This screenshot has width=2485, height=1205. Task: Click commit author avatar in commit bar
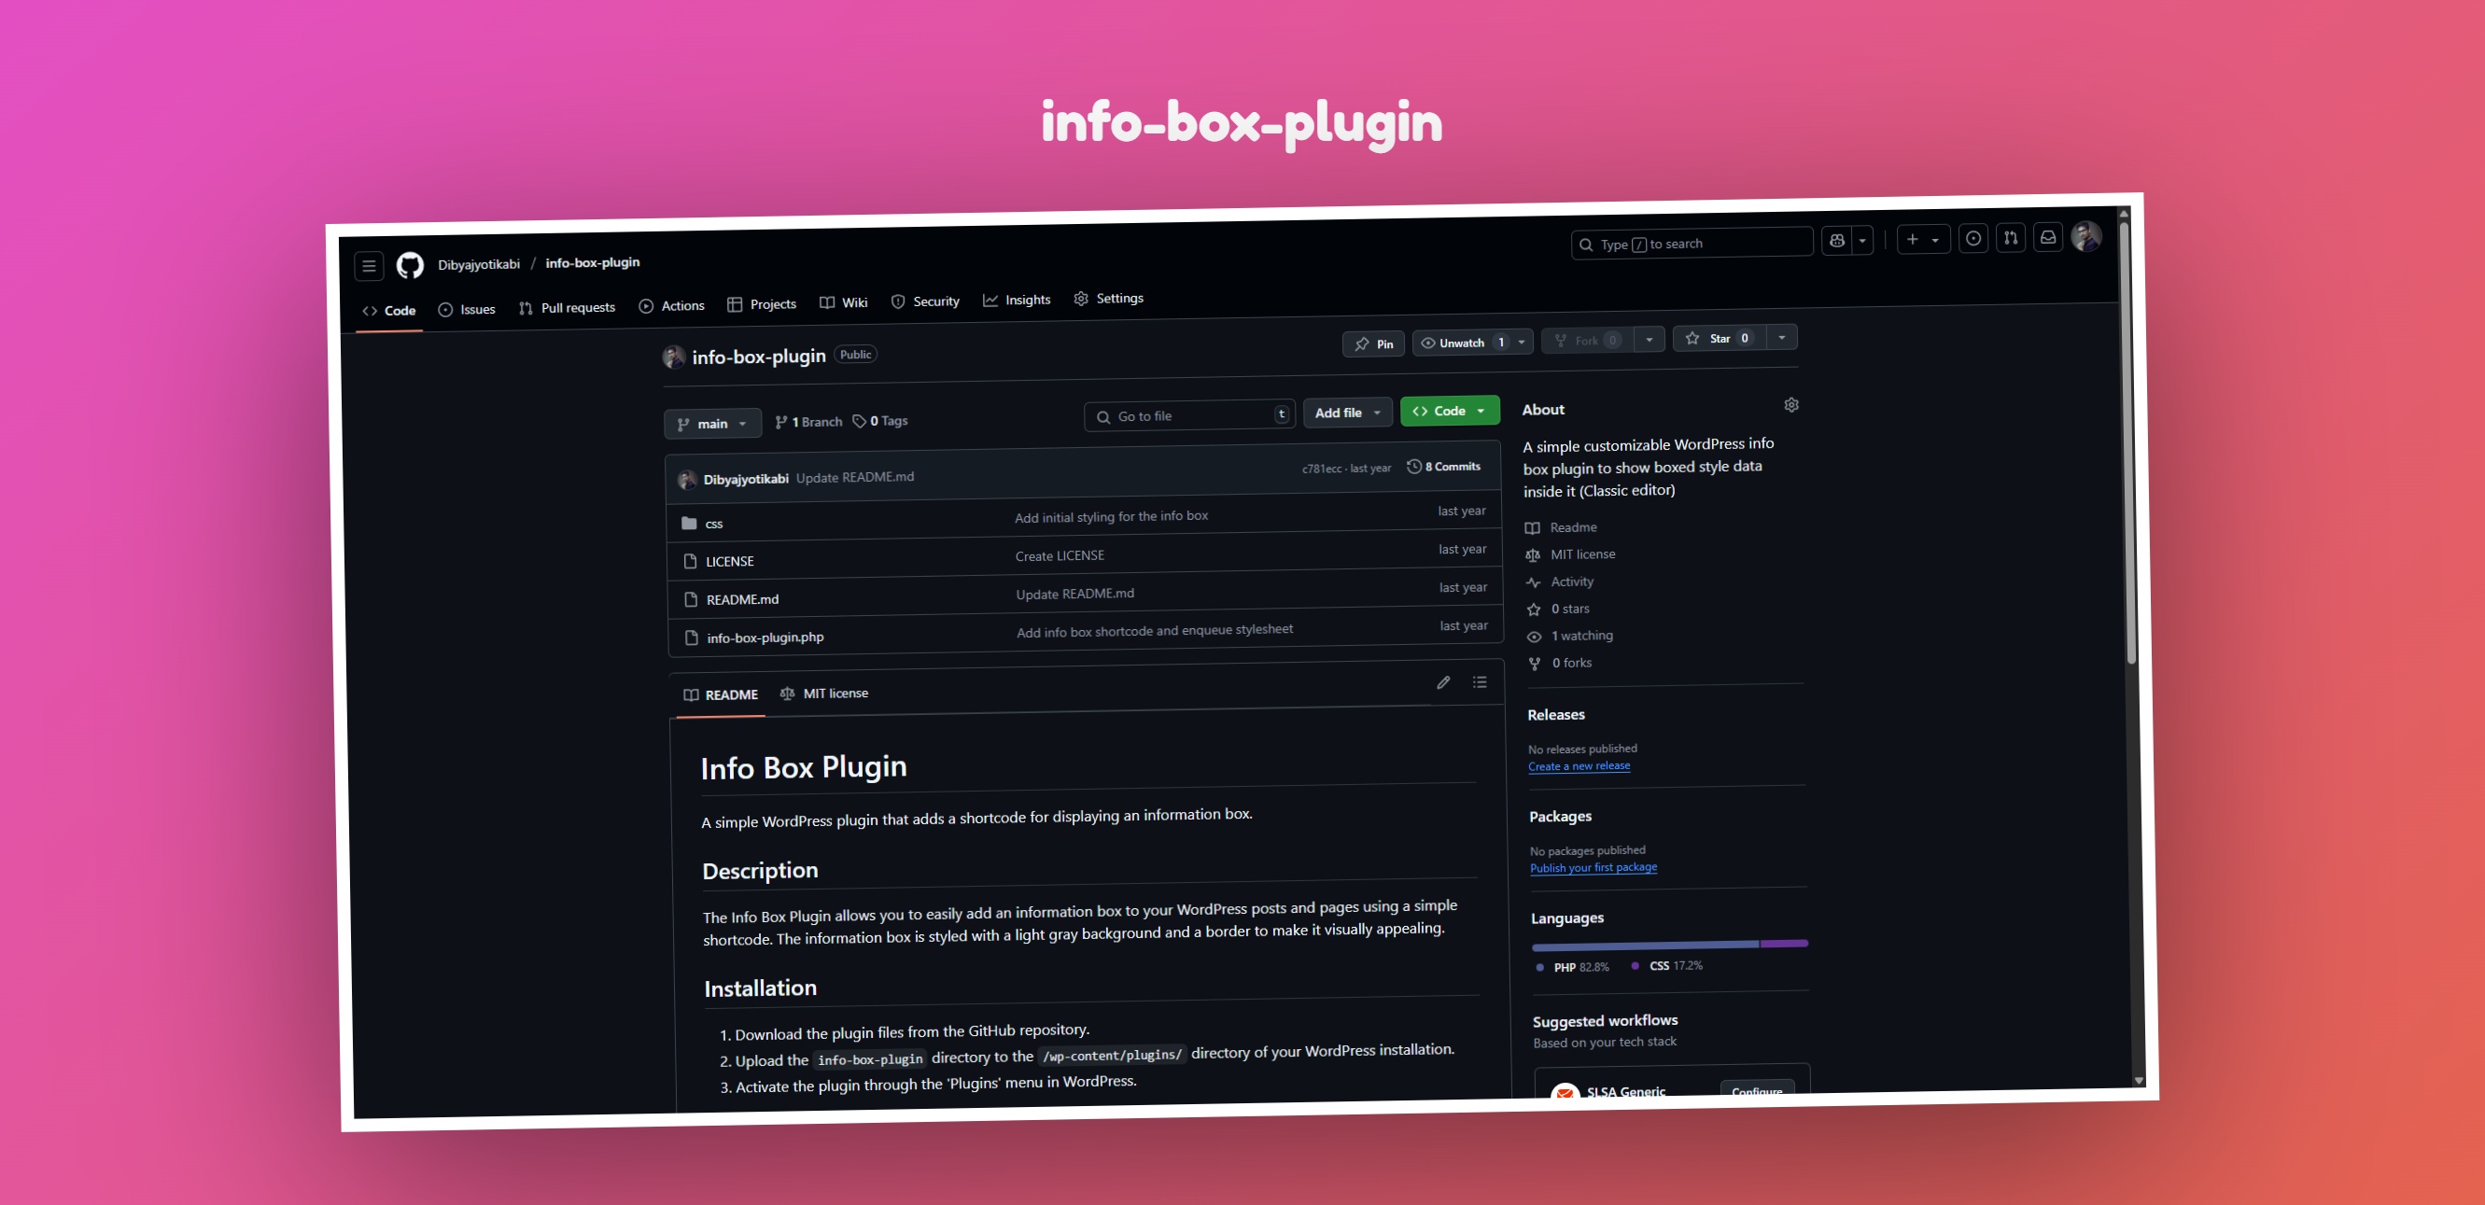[687, 480]
